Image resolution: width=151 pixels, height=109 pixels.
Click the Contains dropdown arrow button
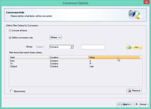coord(72,47)
